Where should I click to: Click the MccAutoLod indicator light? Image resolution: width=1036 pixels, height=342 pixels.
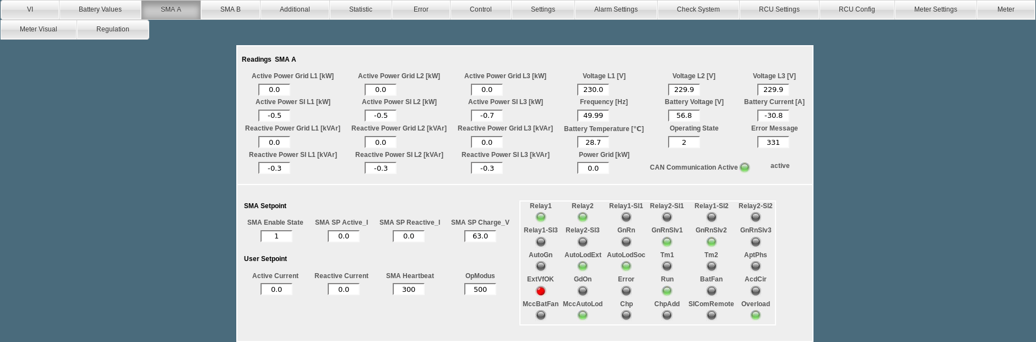[x=583, y=315]
